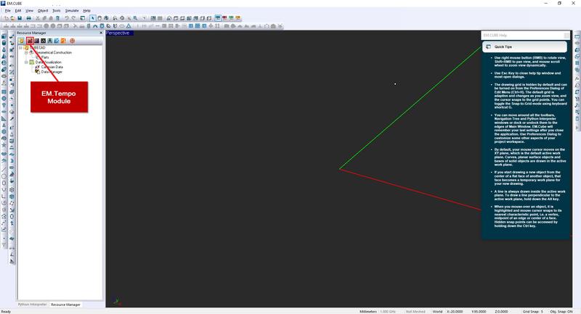The image size is (581, 314).
Task: Toggle Obj. Snap ON in status bar
Action: 561,311
